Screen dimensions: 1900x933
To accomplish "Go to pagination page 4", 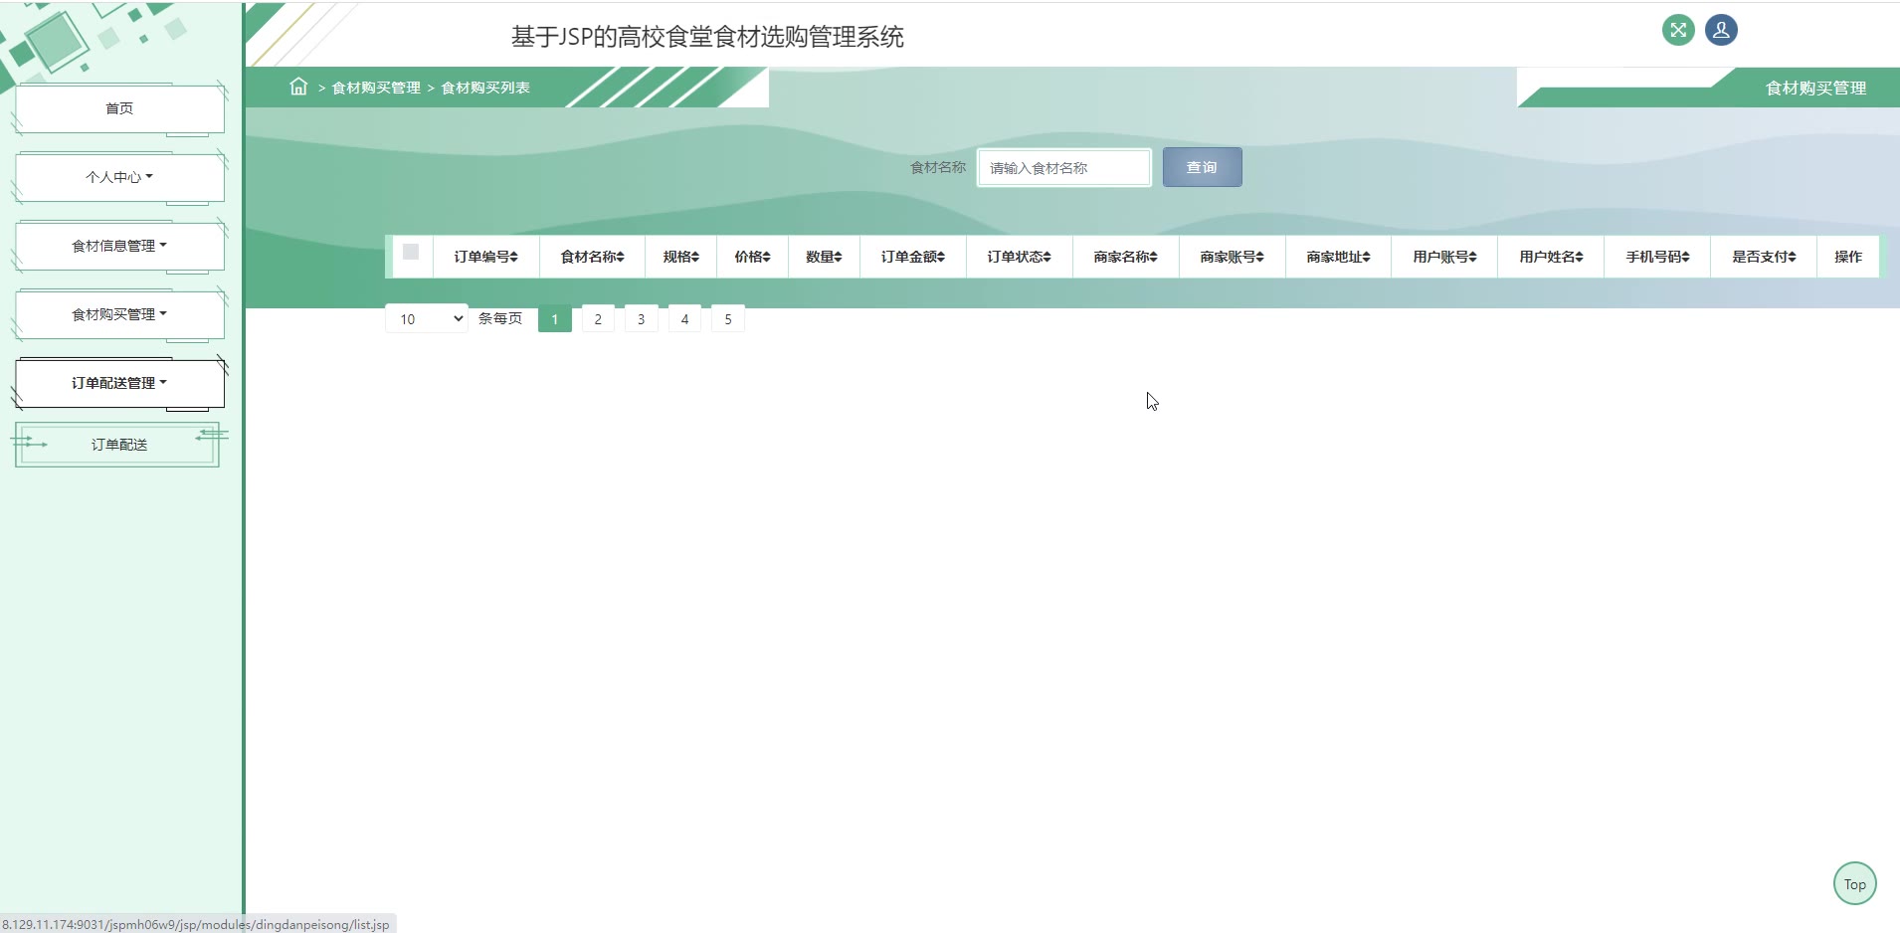I will tap(684, 318).
